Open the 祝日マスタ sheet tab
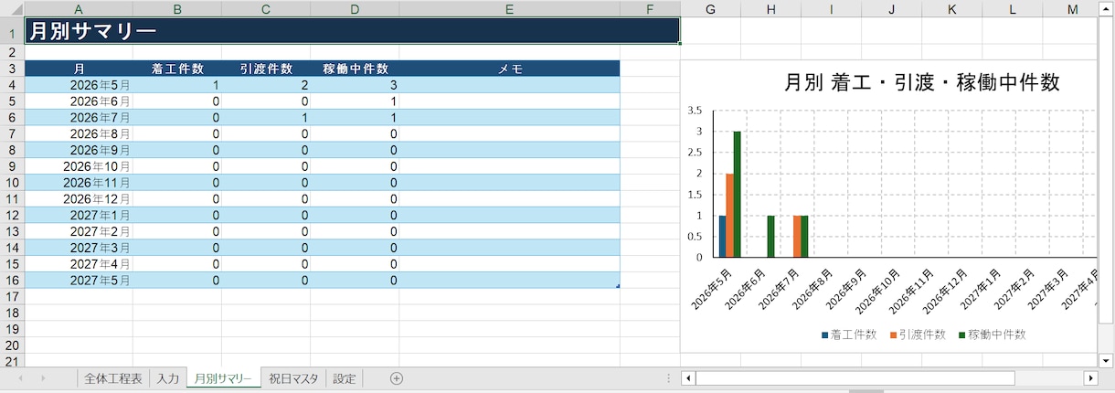The height and width of the screenshot is (393, 1115). pos(293,378)
